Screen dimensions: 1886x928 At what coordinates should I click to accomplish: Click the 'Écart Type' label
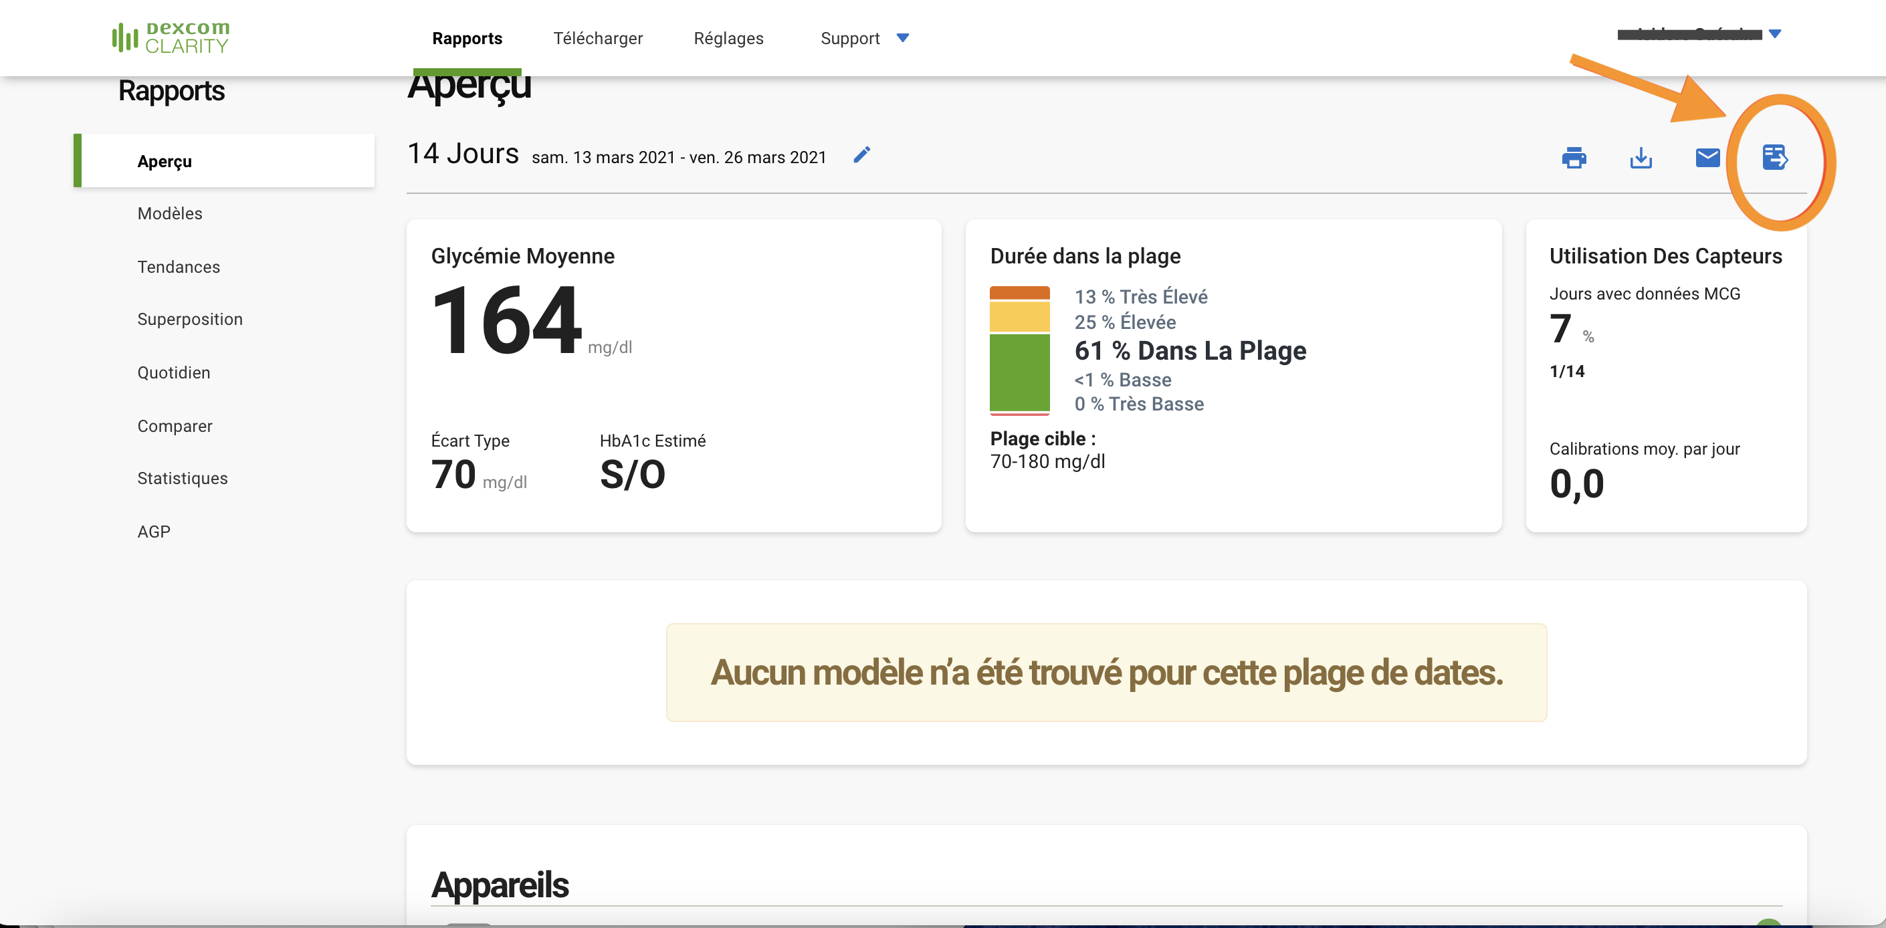pyautogui.click(x=470, y=441)
